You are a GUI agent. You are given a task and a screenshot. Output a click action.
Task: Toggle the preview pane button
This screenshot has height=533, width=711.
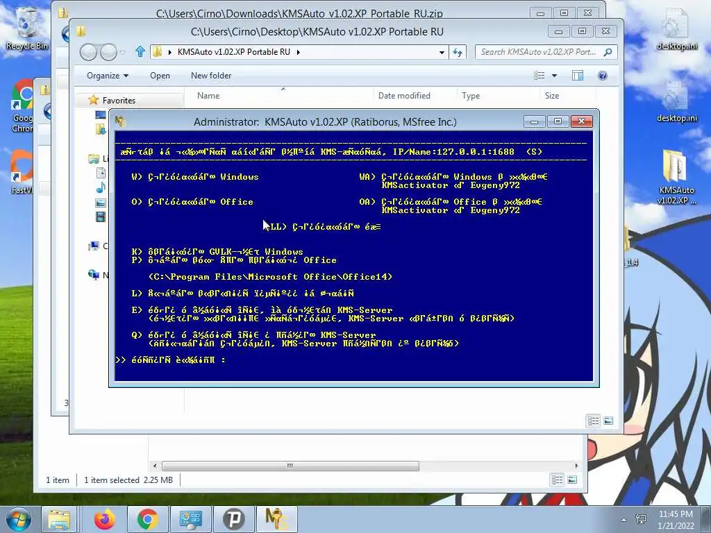tap(577, 76)
